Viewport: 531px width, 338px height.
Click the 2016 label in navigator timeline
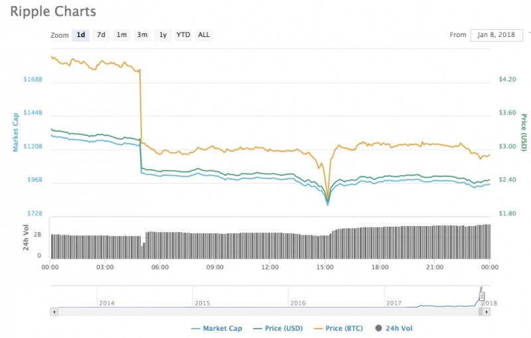pos(298,302)
